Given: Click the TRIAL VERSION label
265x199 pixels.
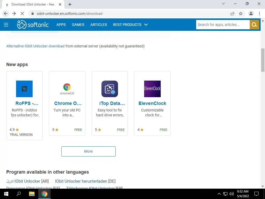Looking at the screenshot, I should 21,135.
